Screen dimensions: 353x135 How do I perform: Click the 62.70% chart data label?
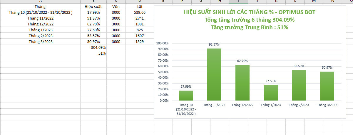pyautogui.click(x=242, y=61)
